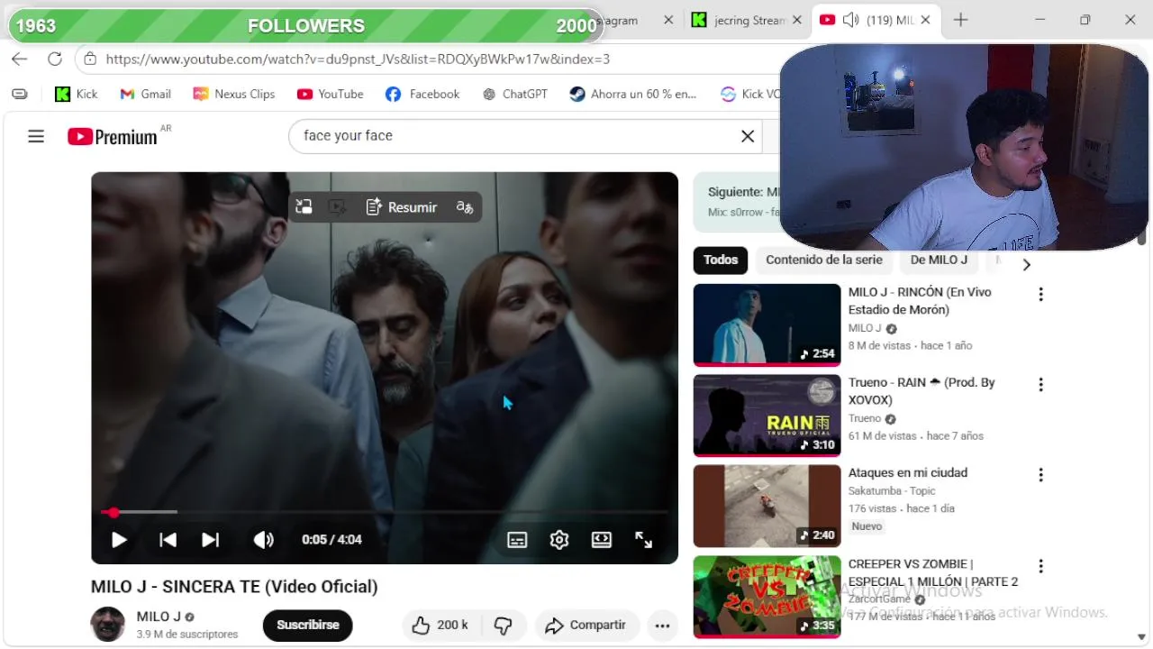Click title 'Trueno - RAIN (Prod. By XOVOX)'
This screenshot has width=1153, height=649.
coord(921,391)
